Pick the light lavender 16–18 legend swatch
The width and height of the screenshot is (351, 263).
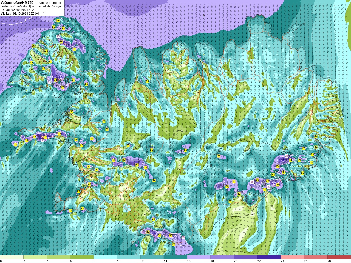click(199, 257)
